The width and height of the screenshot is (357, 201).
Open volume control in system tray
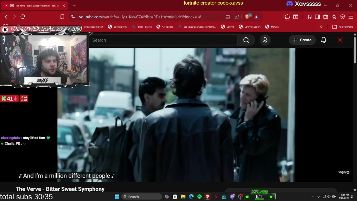329,197
